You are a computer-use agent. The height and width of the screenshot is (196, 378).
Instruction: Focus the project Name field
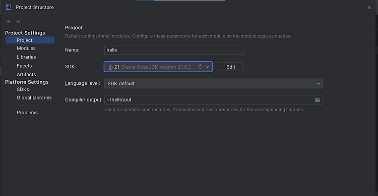point(174,51)
